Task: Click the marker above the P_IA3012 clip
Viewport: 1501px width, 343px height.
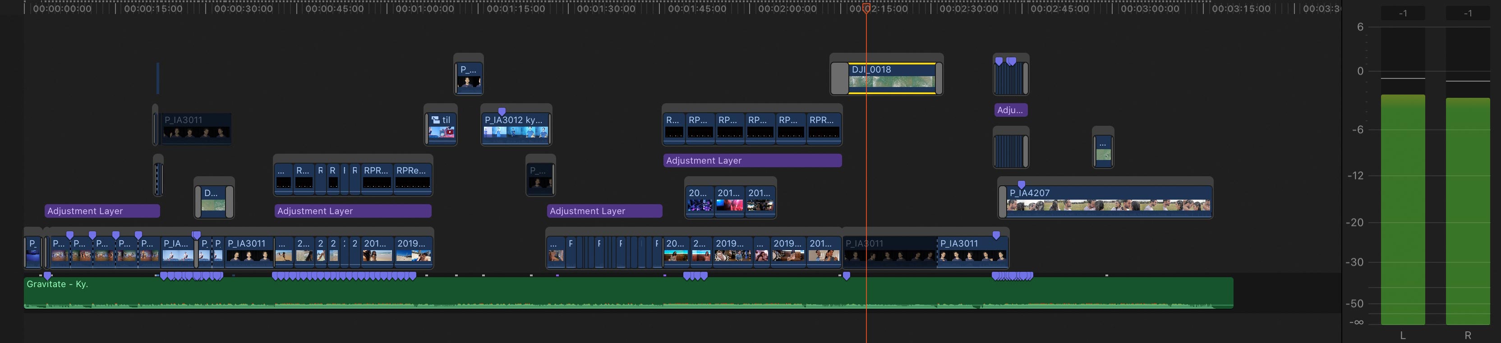Action: tap(502, 111)
